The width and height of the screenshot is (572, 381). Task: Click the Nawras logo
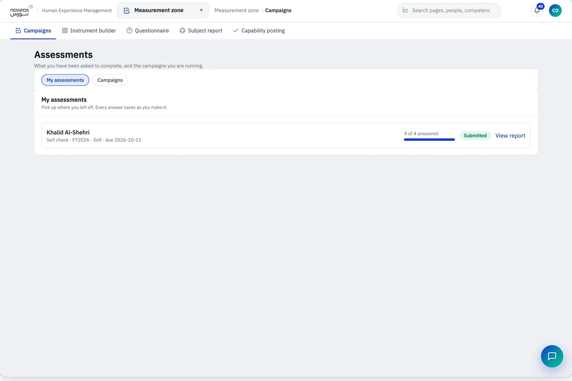(21, 11)
